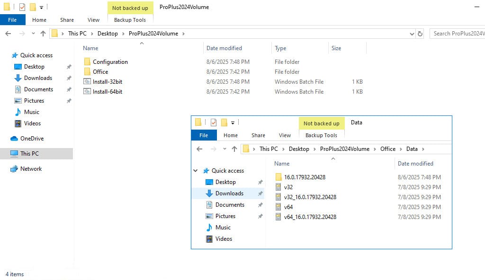This screenshot has height=280, width=485.
Task: Open recent locations dropdown in Data window
Action: [x=225, y=149]
